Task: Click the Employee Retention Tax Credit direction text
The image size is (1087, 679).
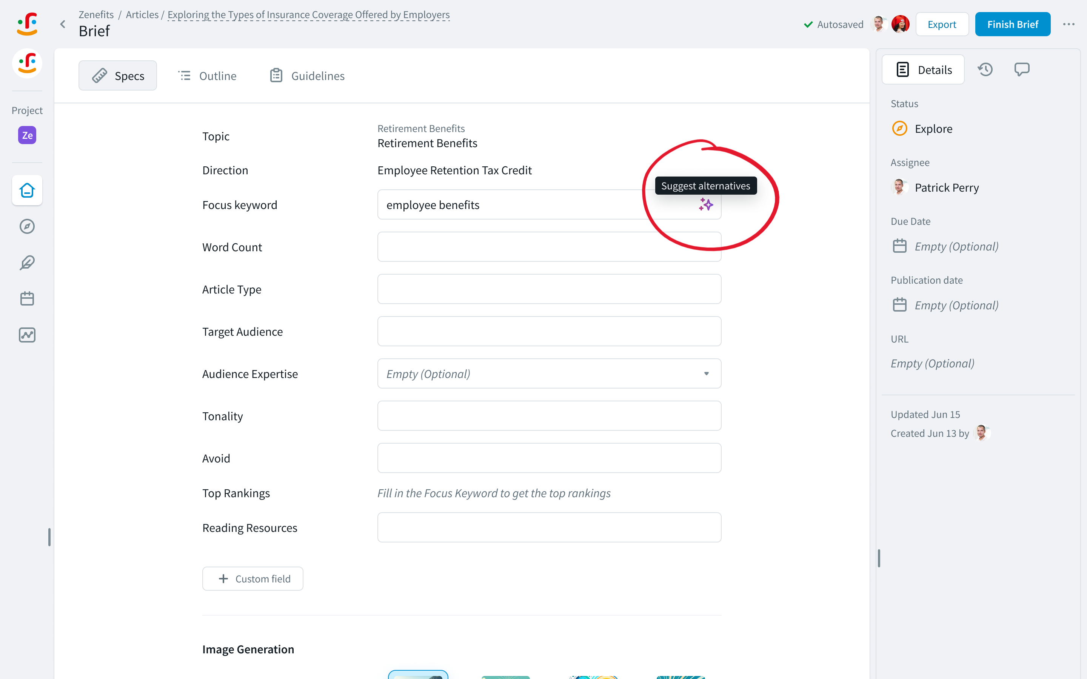Action: tap(454, 170)
